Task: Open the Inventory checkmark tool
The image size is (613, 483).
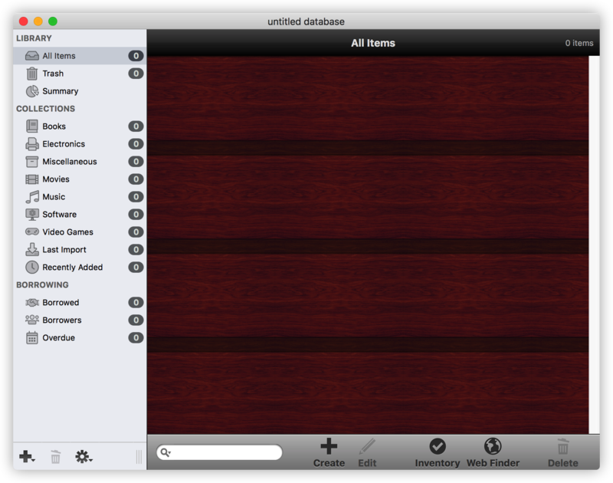Action: pos(438,446)
